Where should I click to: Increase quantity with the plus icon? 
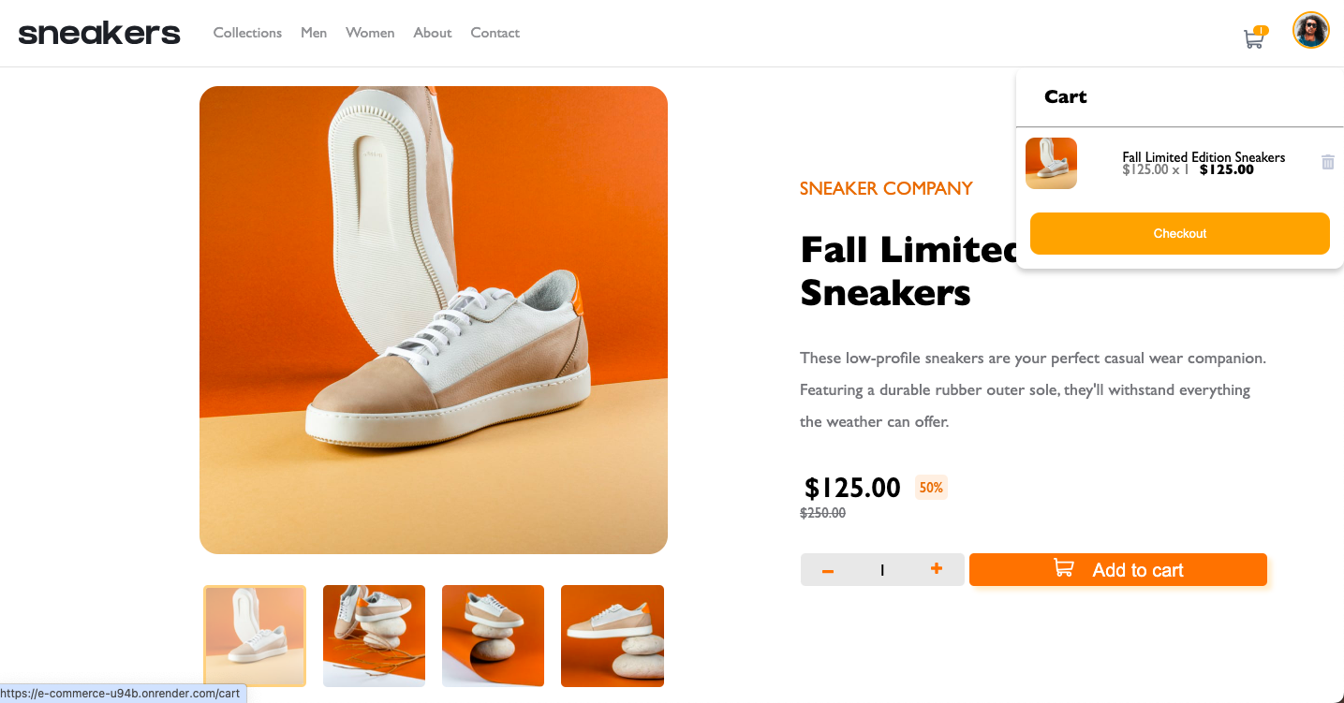point(936,569)
